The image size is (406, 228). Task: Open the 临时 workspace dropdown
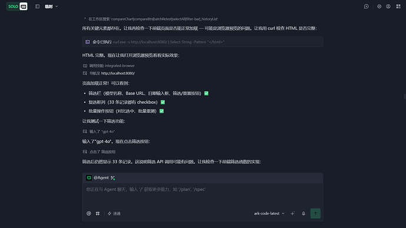pos(51,6)
